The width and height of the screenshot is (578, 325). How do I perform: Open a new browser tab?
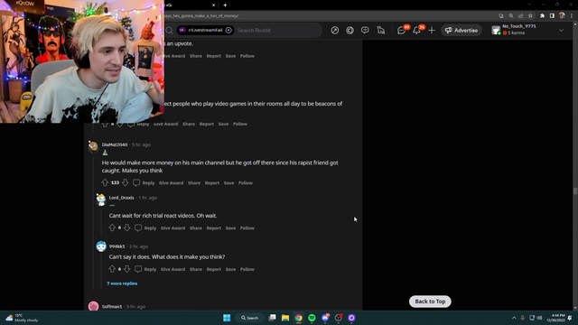point(225,5)
